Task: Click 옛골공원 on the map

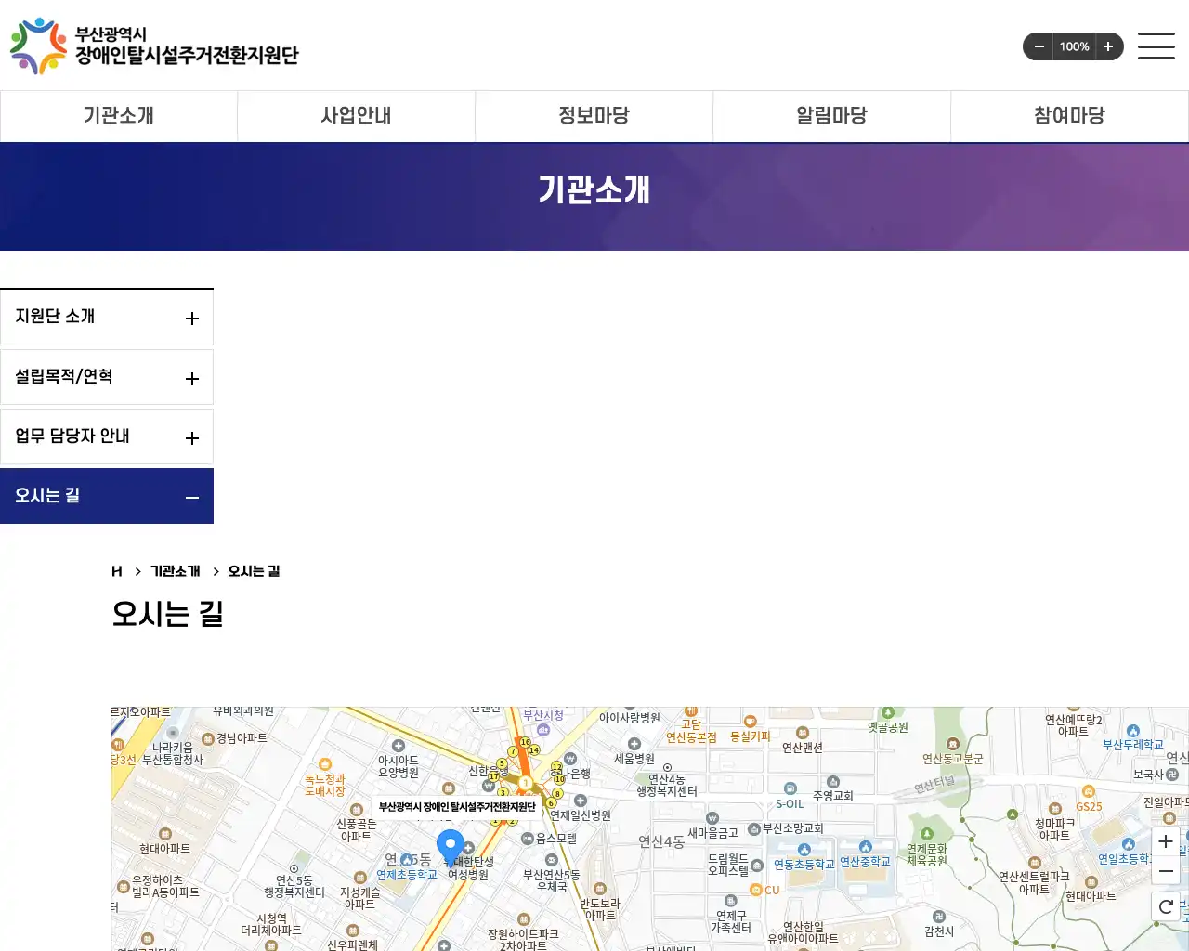Action: [888, 727]
